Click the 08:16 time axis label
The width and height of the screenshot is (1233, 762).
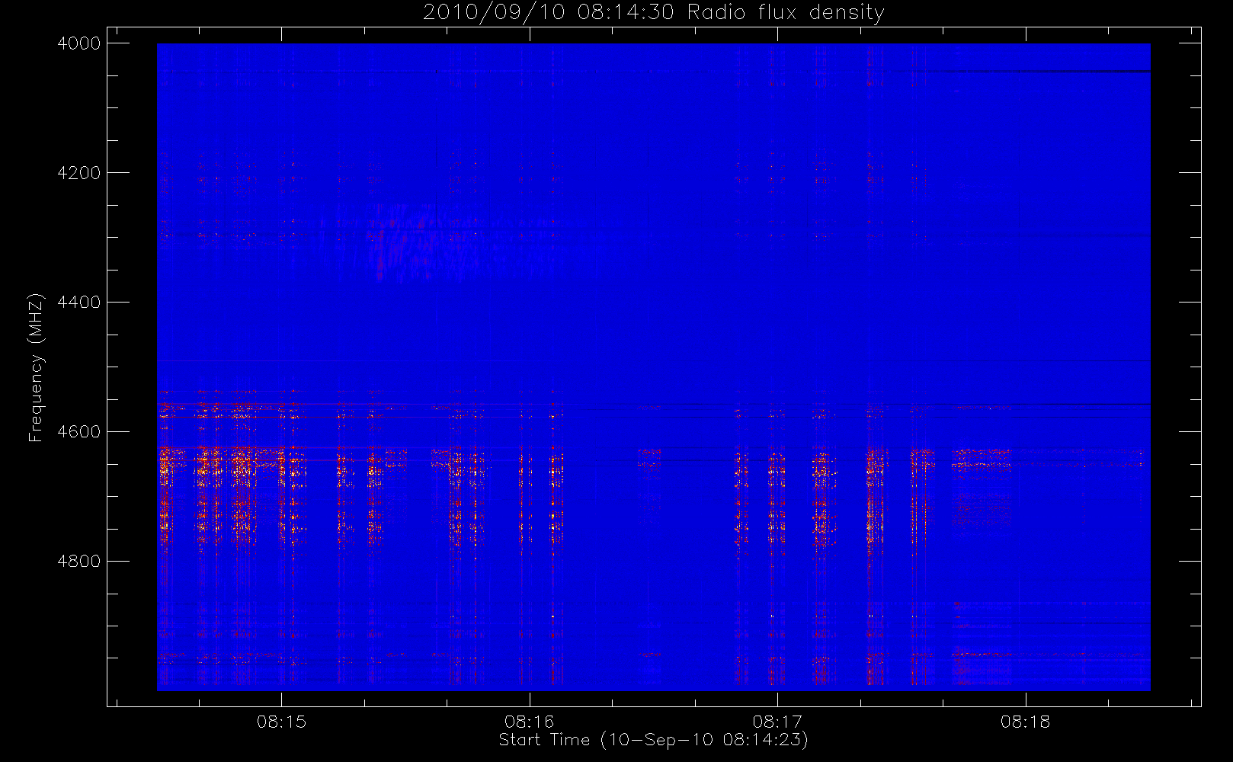[530, 722]
